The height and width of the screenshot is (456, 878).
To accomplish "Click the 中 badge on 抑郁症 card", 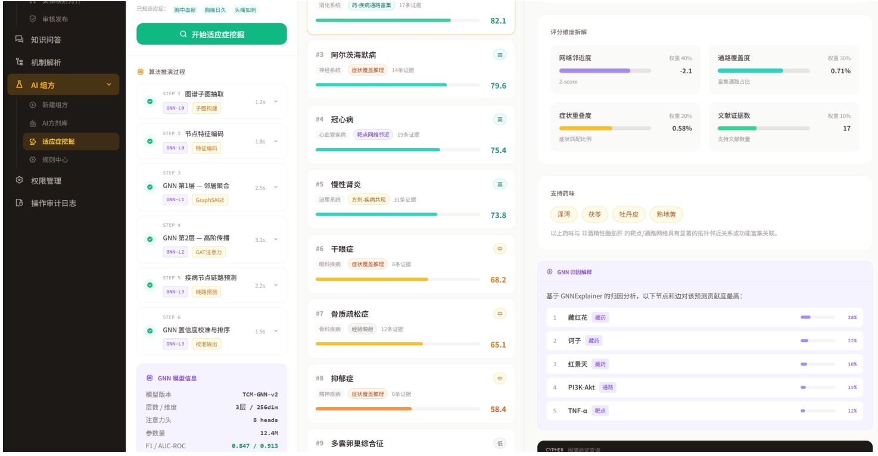I will (x=500, y=379).
